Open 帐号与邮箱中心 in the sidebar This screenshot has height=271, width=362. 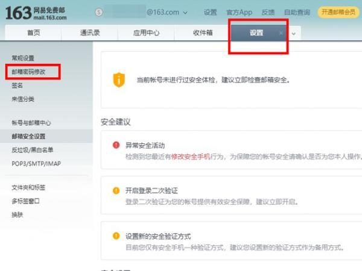pyautogui.click(x=31, y=123)
